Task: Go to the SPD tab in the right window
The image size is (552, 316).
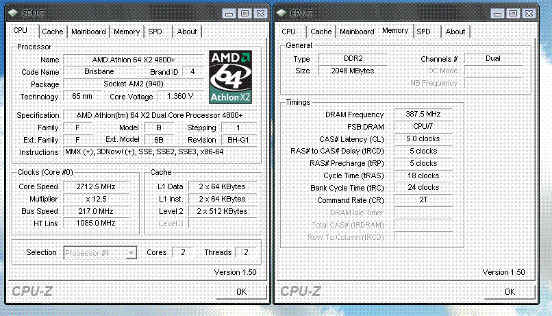Action: point(424,32)
